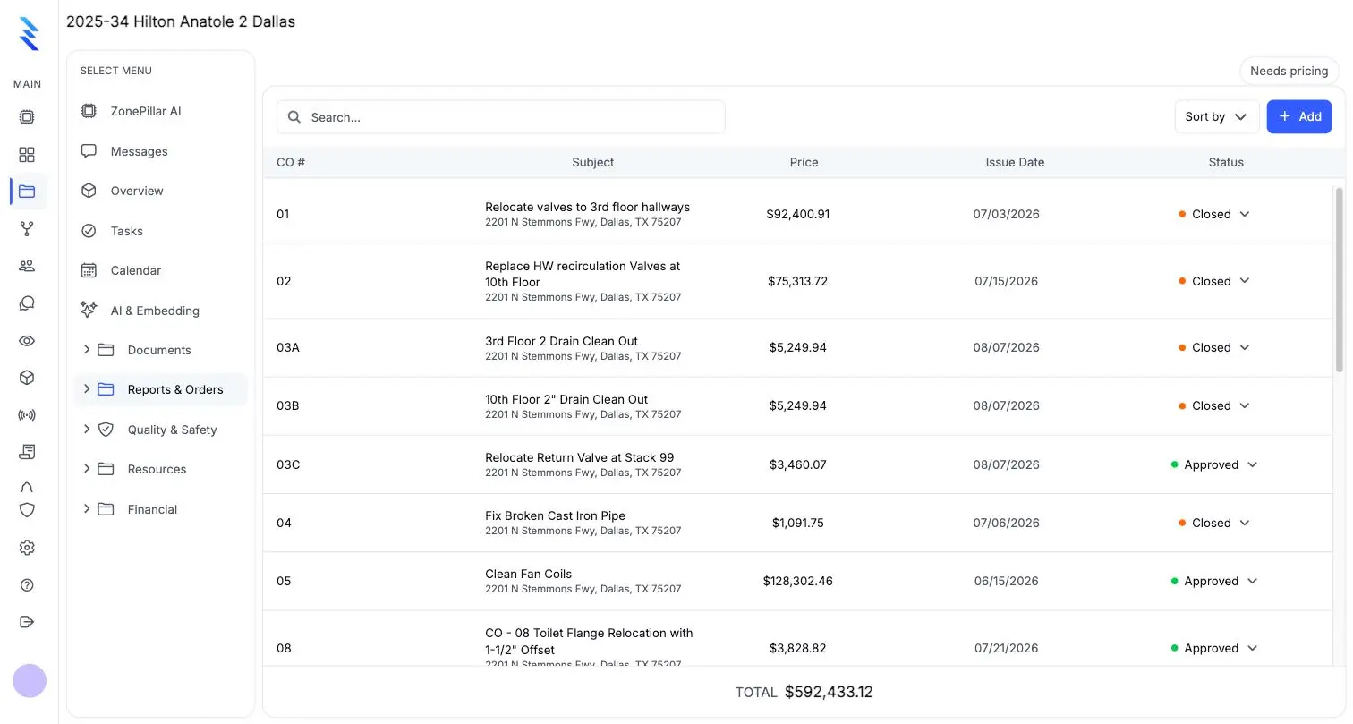
Task: Open Messages in select menu
Action: pyautogui.click(x=161, y=151)
